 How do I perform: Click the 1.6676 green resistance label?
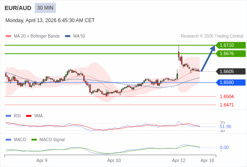(231, 53)
